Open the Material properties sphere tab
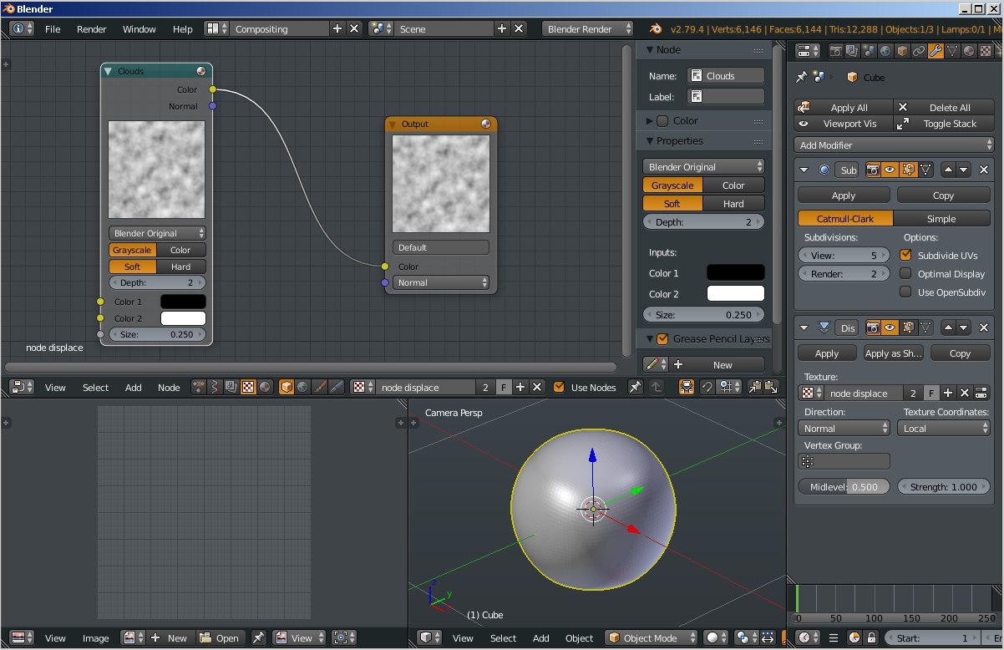This screenshot has height=650, width=1004. point(969,51)
